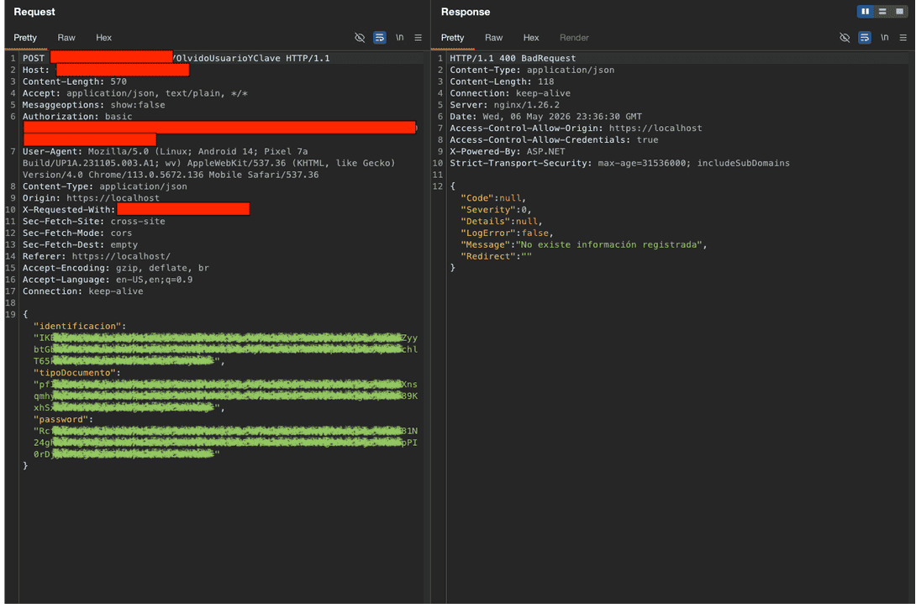
Task: Switch to the Request Hex tab
Action: 103,38
